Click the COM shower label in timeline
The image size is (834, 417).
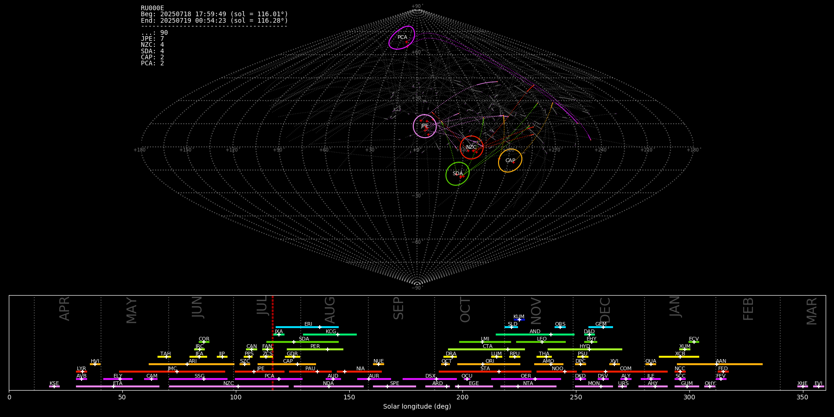click(x=626, y=369)
